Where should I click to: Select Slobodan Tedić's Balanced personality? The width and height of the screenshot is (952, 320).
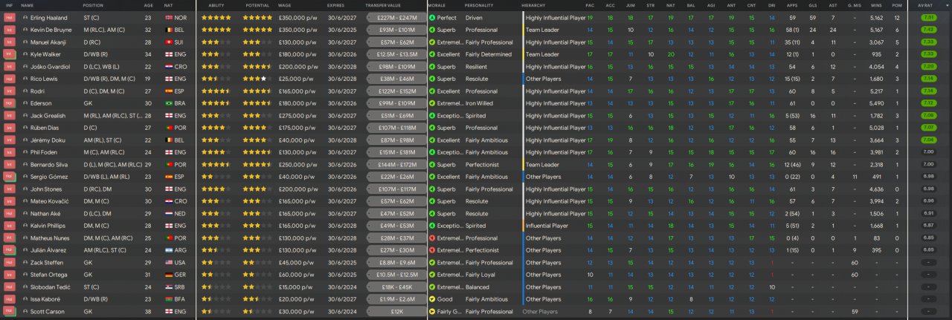click(477, 287)
